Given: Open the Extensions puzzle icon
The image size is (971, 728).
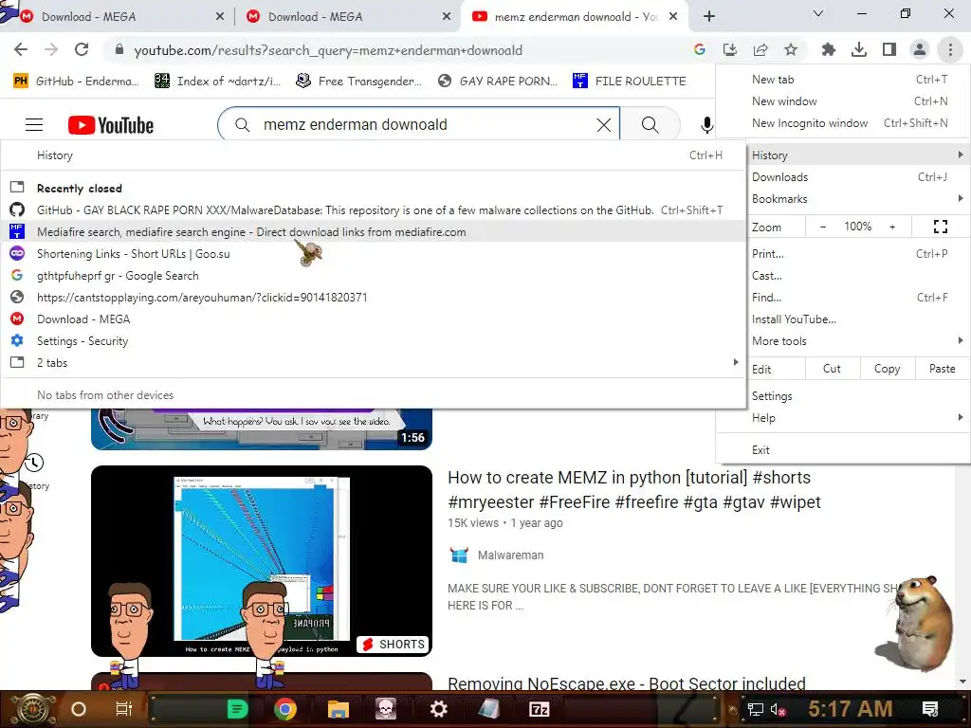Looking at the screenshot, I should tap(829, 50).
